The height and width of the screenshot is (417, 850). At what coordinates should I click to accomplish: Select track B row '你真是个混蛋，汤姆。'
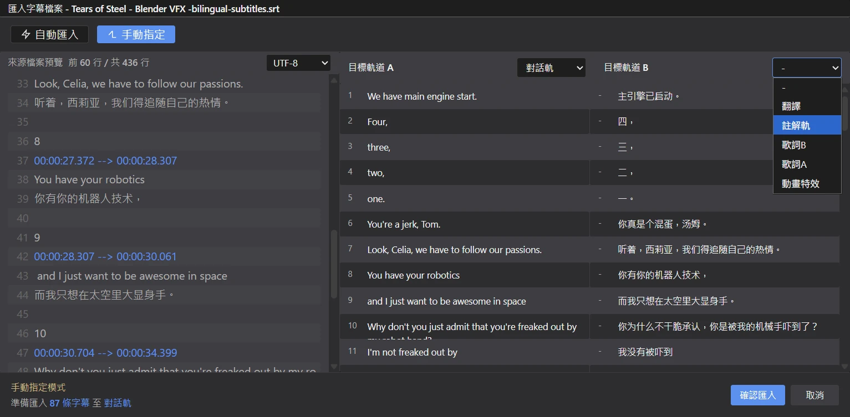[715, 224]
